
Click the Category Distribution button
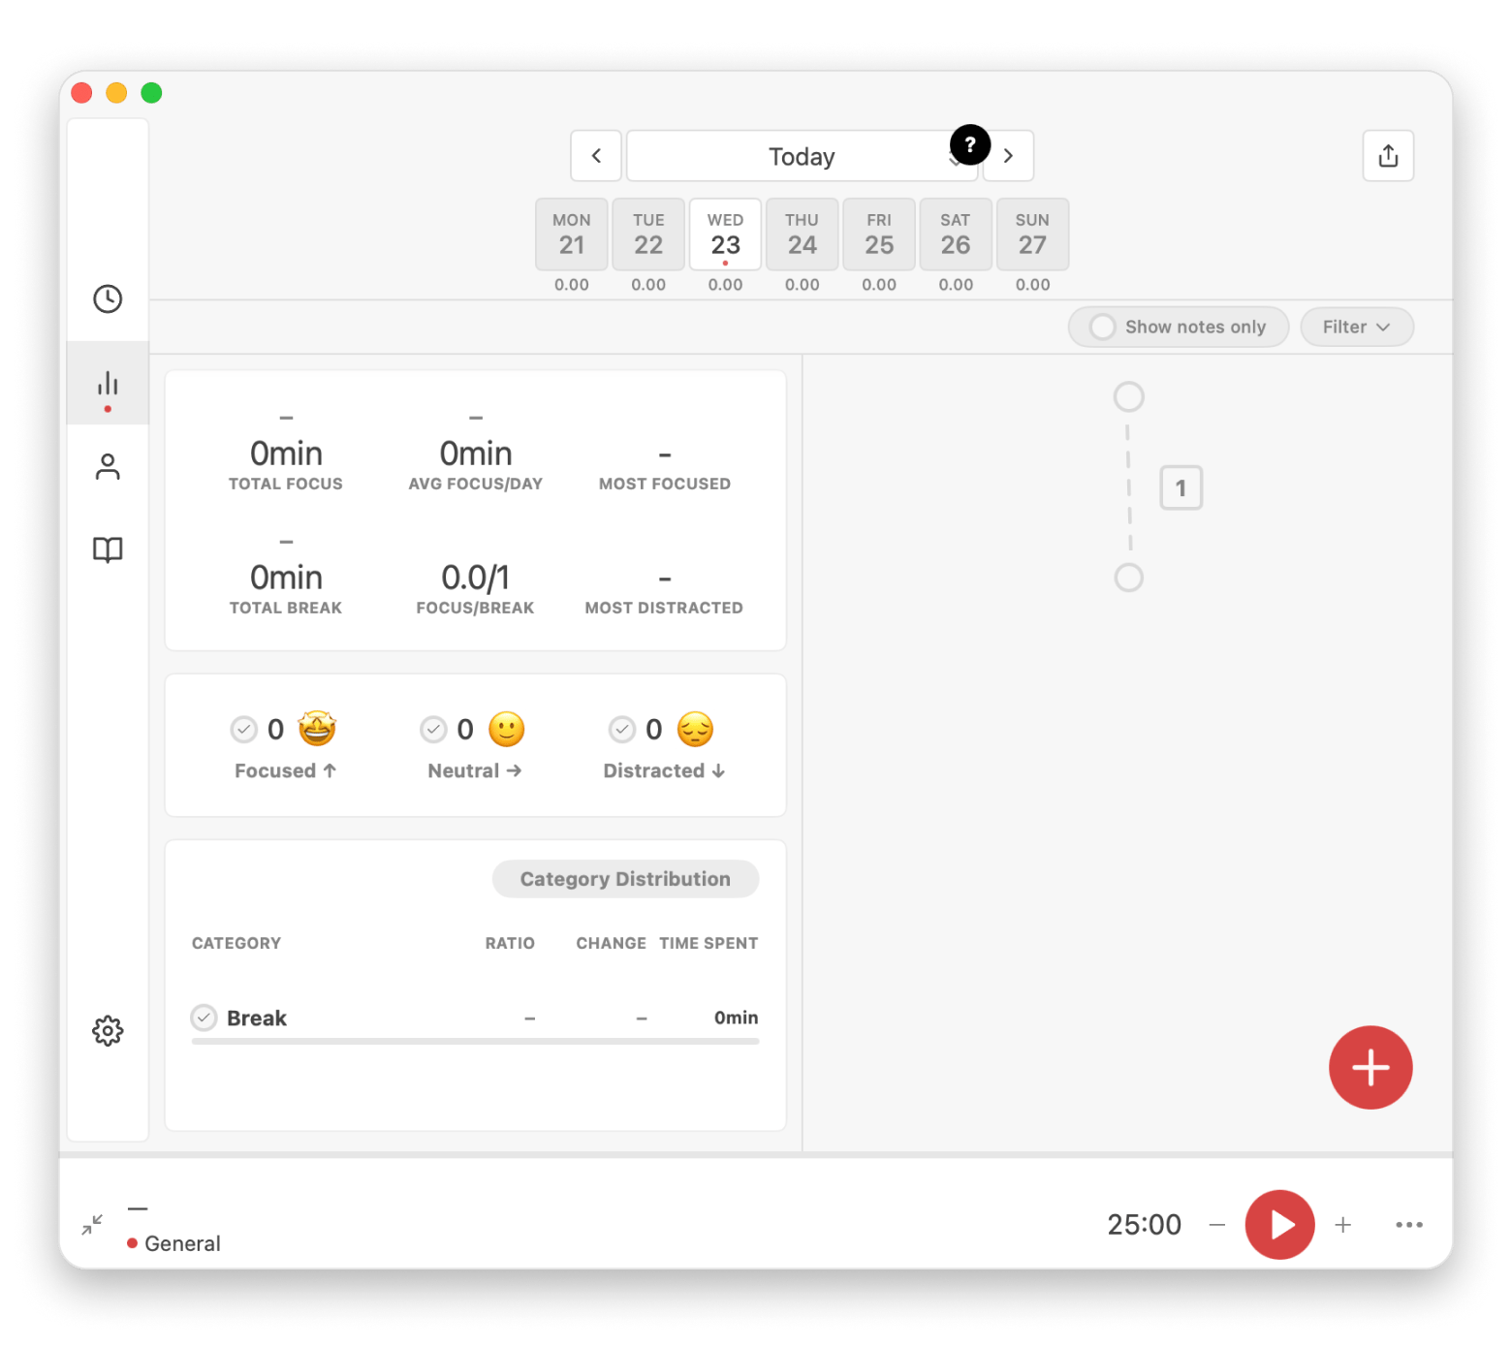click(625, 879)
